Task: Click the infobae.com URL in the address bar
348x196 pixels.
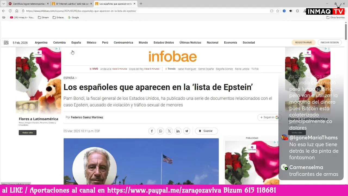Action: tap(81, 11)
